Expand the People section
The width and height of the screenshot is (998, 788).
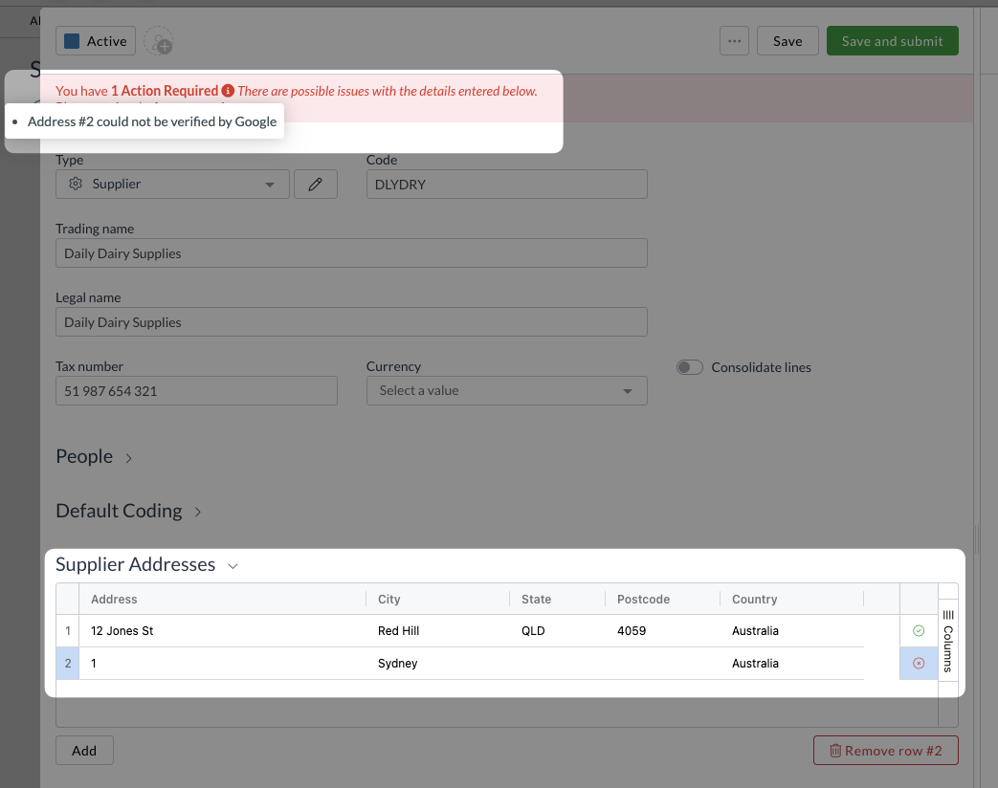[94, 457]
